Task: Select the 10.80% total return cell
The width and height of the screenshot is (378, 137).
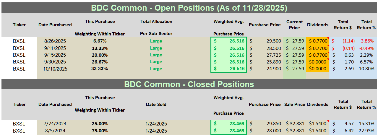Action: coord(366,68)
